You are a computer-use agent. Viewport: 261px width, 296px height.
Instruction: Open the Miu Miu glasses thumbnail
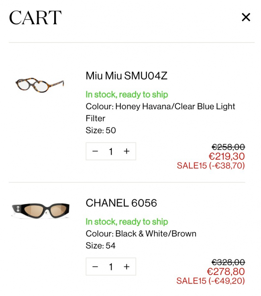click(x=40, y=84)
